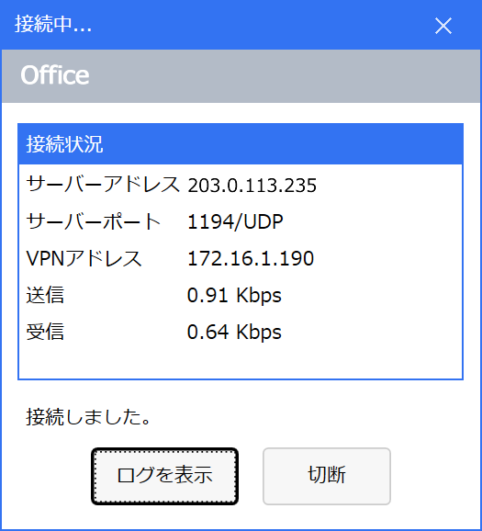Select the 送信 rate 0.91 Kbps
The width and height of the screenshot is (482, 531).
[x=234, y=295]
